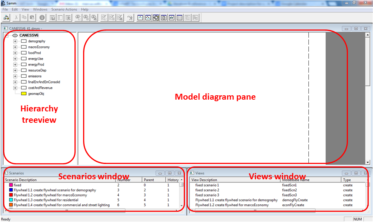Expand the energyUse tree node
Image resolution: width=373 pixels, height=222 pixels.
click(x=15, y=59)
